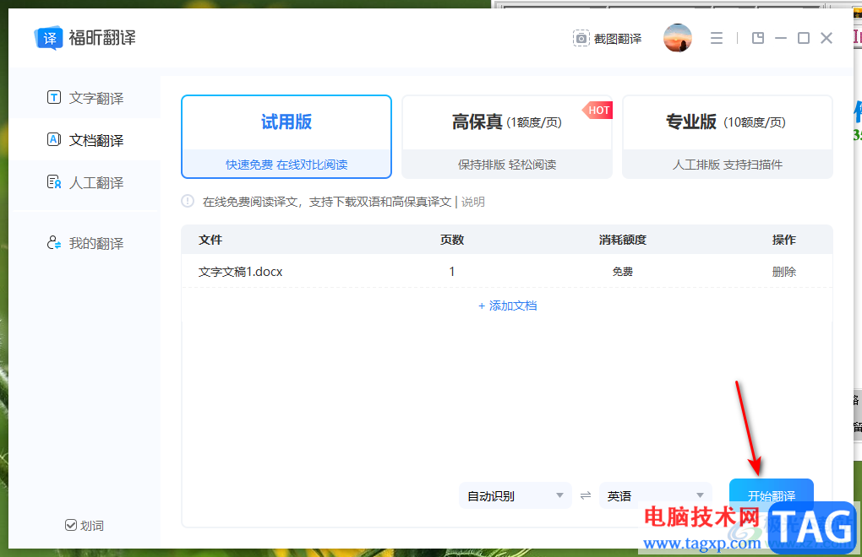This screenshot has width=862, height=557.
Task: Open 文档翻译 document translation section
Action: tap(85, 140)
